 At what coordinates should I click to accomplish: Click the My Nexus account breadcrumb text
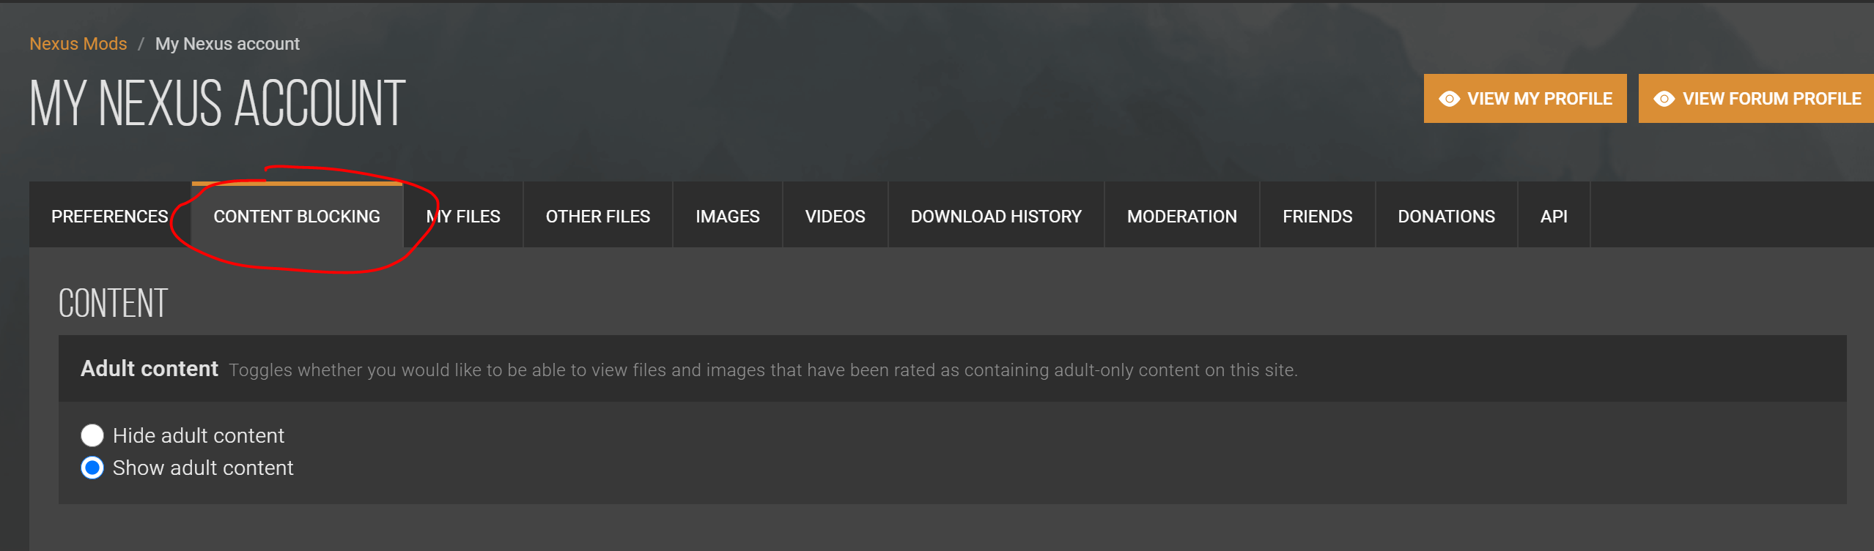coord(227,44)
